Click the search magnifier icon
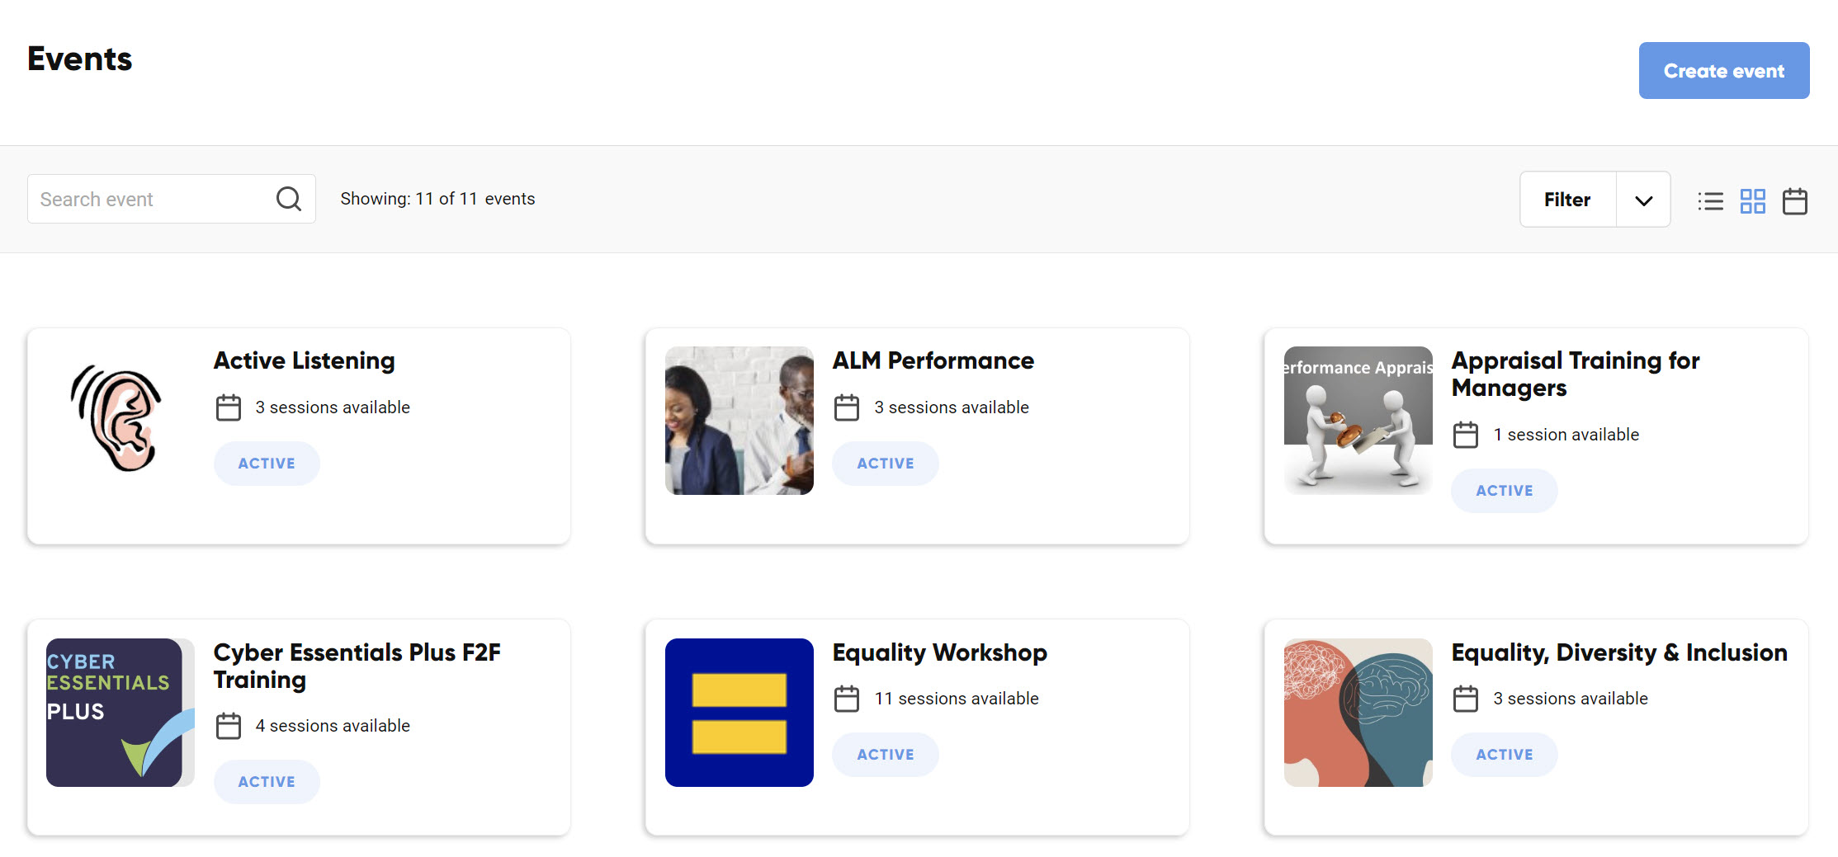Image resolution: width=1838 pixels, height=857 pixels. pyautogui.click(x=289, y=199)
